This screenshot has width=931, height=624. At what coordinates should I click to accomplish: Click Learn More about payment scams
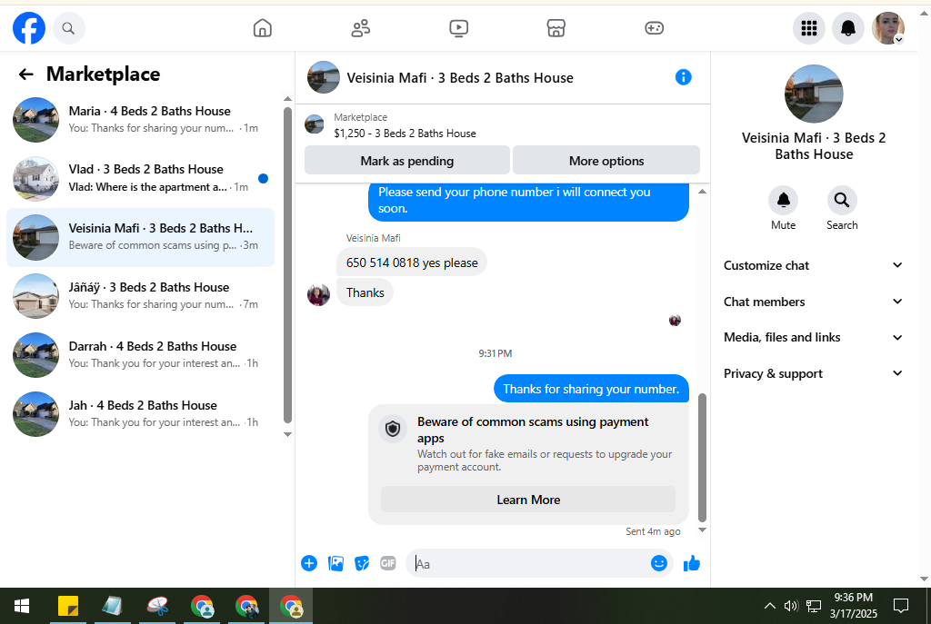click(528, 500)
